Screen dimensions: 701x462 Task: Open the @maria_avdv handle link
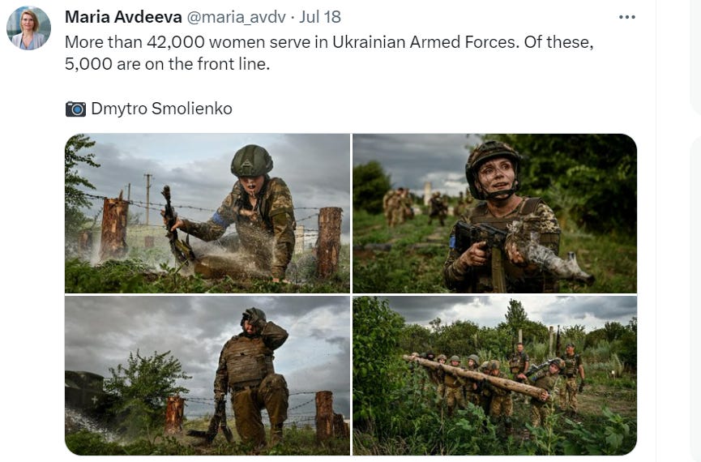[236, 17]
